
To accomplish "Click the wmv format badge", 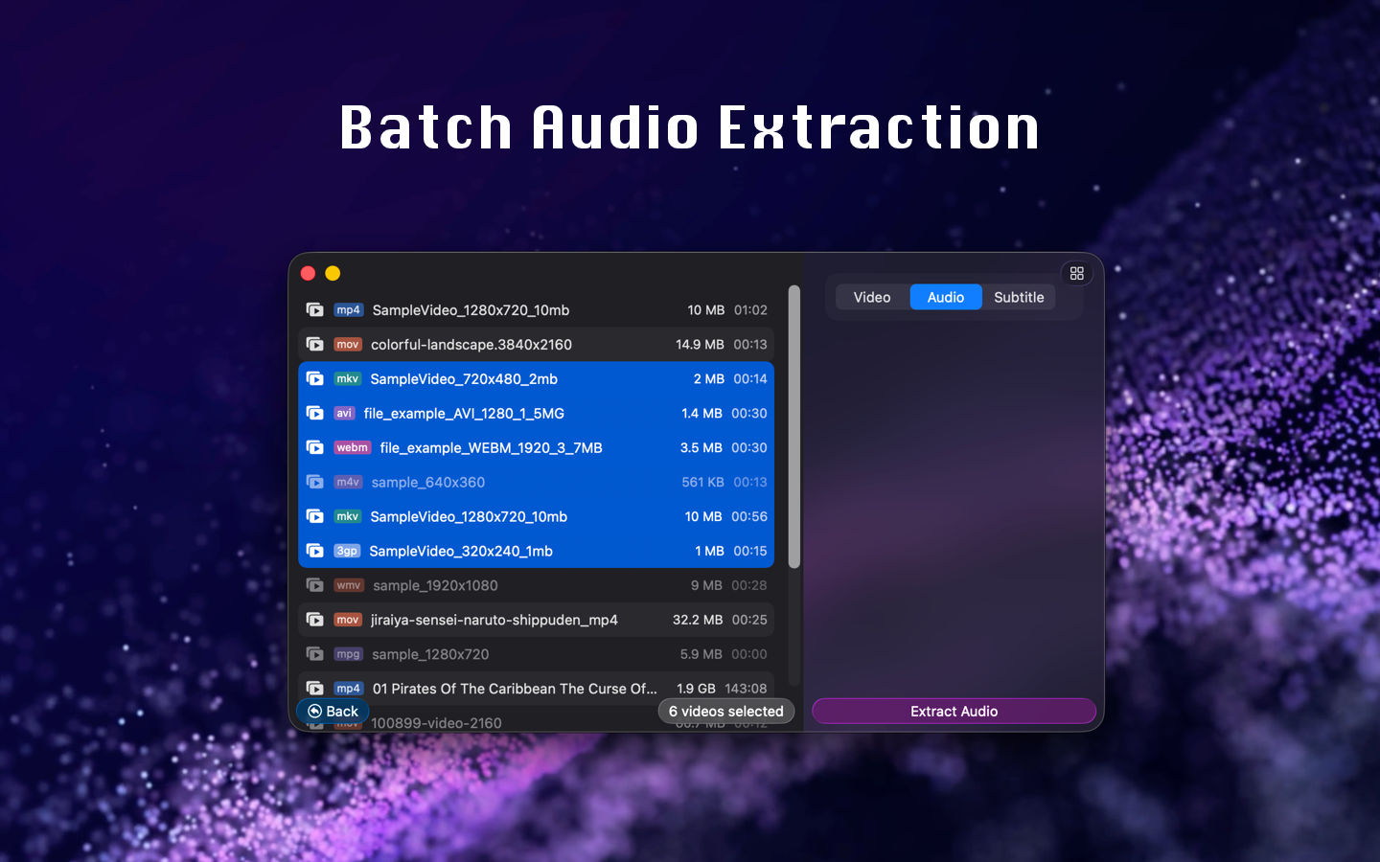I will 349,586.
